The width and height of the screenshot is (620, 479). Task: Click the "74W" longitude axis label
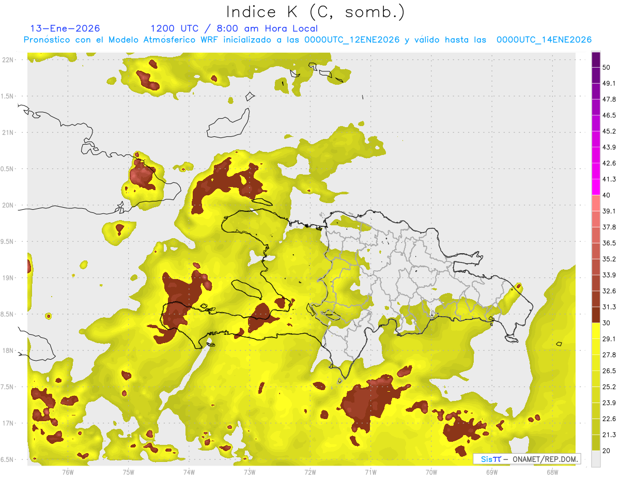(x=189, y=472)
